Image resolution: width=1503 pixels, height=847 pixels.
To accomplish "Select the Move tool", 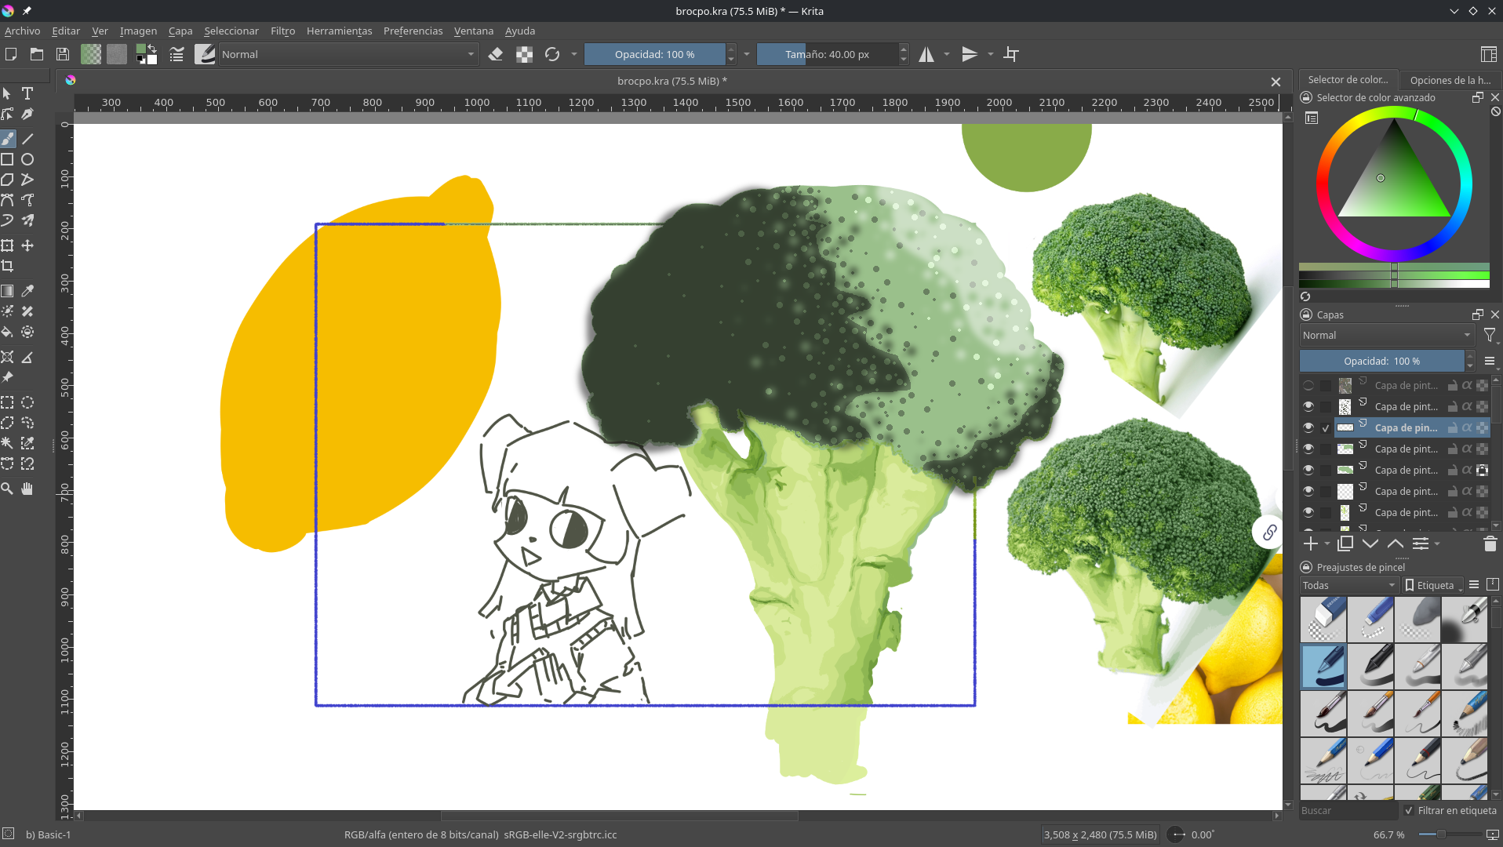I will click(27, 245).
